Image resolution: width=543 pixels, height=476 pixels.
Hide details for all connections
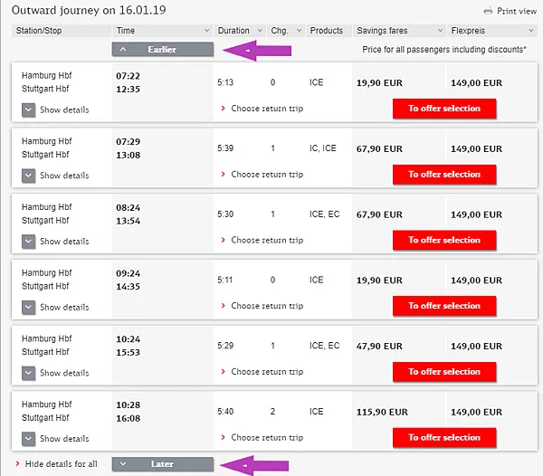[61, 464]
